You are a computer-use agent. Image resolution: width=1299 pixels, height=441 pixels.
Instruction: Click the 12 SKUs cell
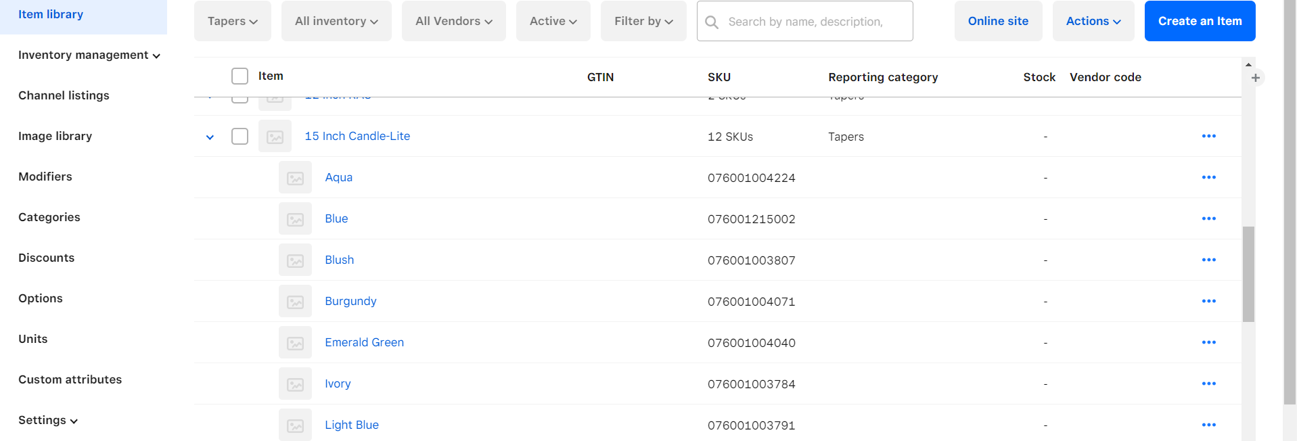pyautogui.click(x=730, y=137)
